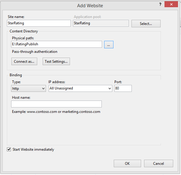Click the Select... application pool button
181x175 pixels.
pos(146,24)
